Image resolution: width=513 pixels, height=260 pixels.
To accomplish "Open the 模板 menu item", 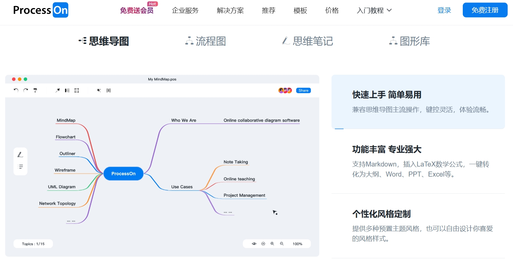I will (300, 11).
